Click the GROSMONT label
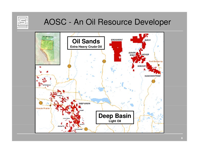The width and height of the screenshot is (199, 153). point(117,40)
